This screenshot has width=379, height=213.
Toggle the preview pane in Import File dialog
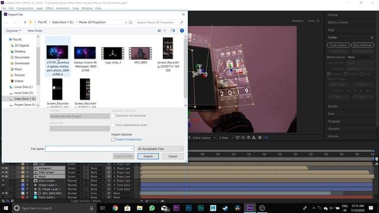[x=172, y=31]
